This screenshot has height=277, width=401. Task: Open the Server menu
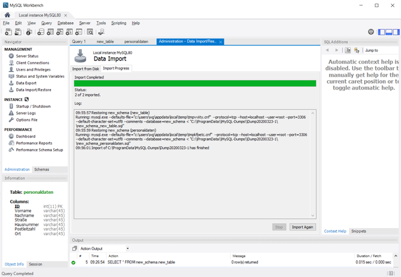coord(84,23)
